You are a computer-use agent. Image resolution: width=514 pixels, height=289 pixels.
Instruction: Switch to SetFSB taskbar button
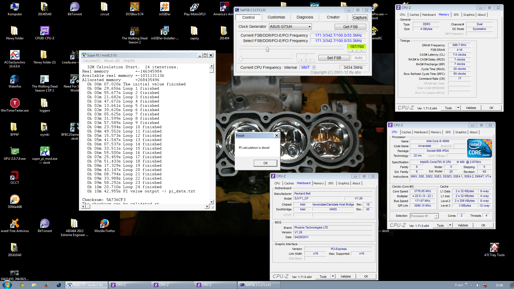pos(258,285)
